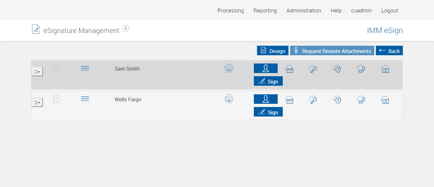
Task: Click Request Remote Attachments button
Action: pos(332,51)
